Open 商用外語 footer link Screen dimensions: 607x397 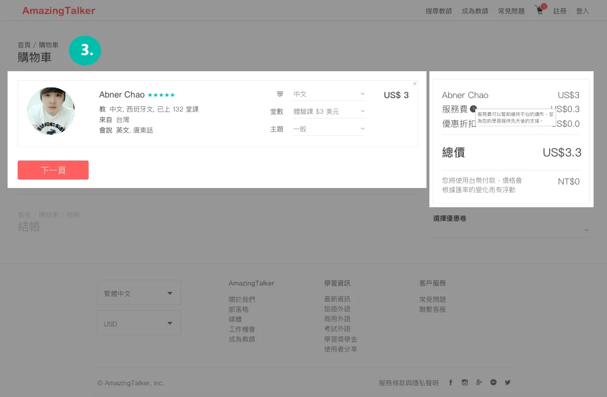click(x=337, y=319)
